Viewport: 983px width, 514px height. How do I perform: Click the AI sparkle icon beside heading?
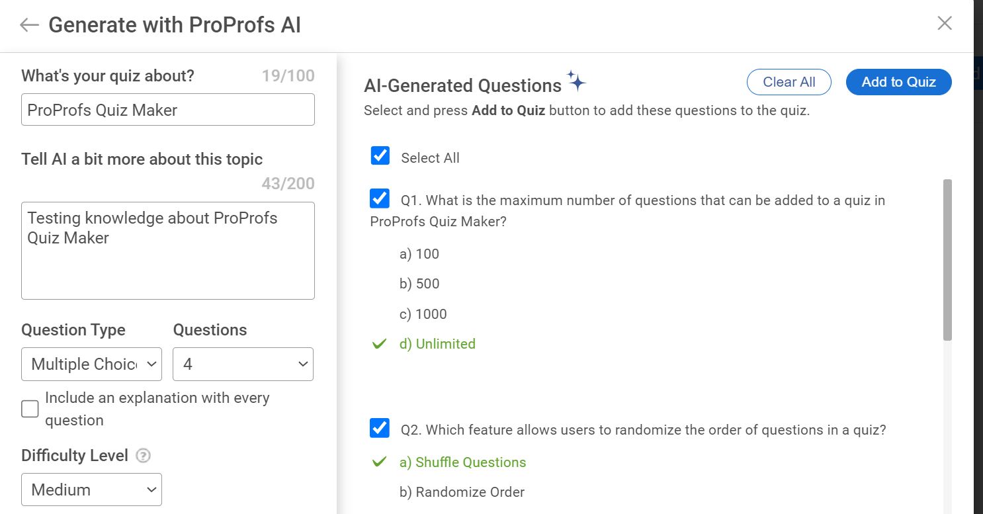coord(577,81)
